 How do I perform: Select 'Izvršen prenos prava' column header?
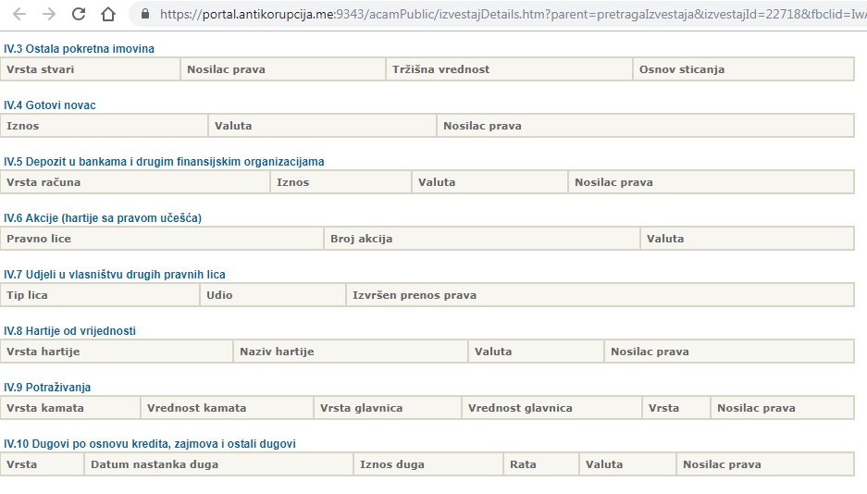415,295
